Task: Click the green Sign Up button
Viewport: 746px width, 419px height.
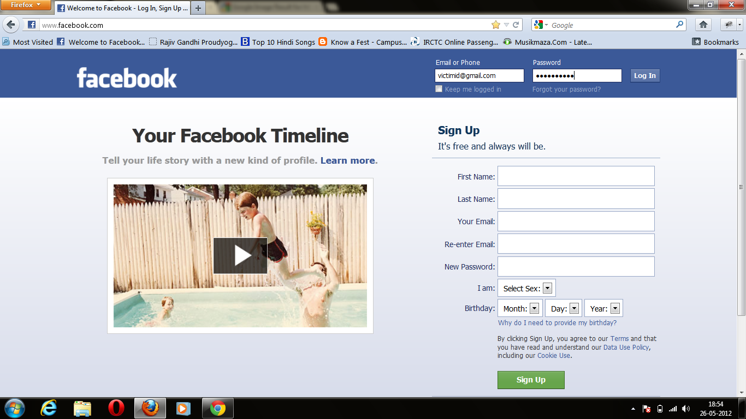Action: (531, 380)
